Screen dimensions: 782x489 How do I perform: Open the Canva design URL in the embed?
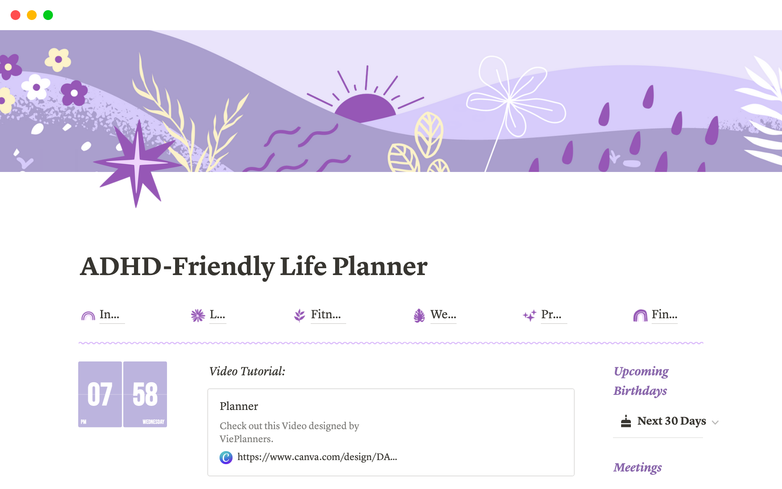318,457
